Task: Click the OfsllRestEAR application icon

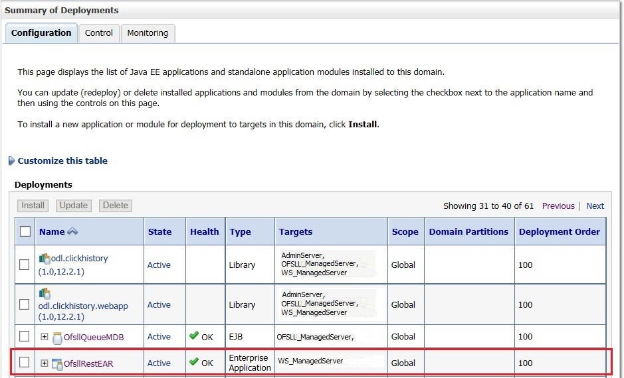Action: pos(57,364)
